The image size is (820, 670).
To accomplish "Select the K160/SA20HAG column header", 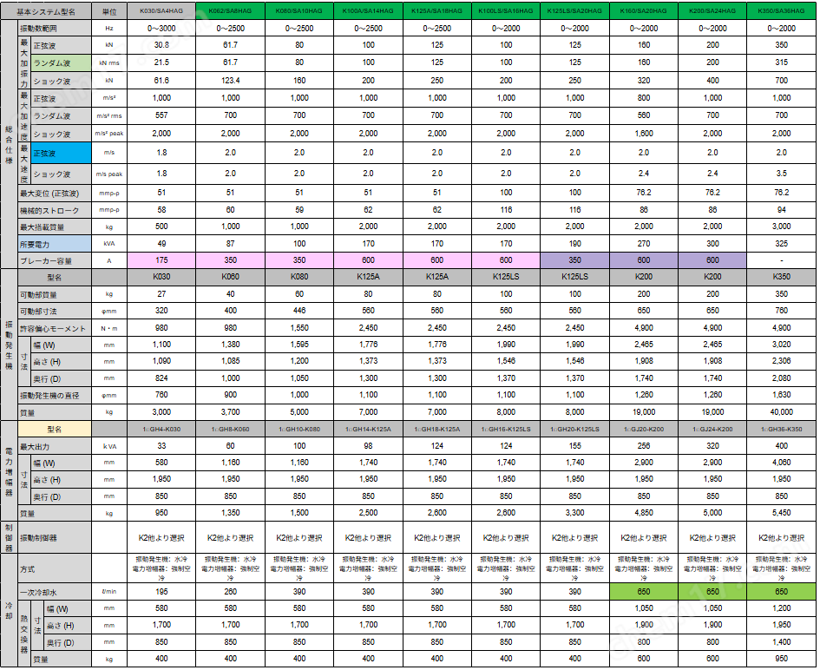I will (x=644, y=11).
